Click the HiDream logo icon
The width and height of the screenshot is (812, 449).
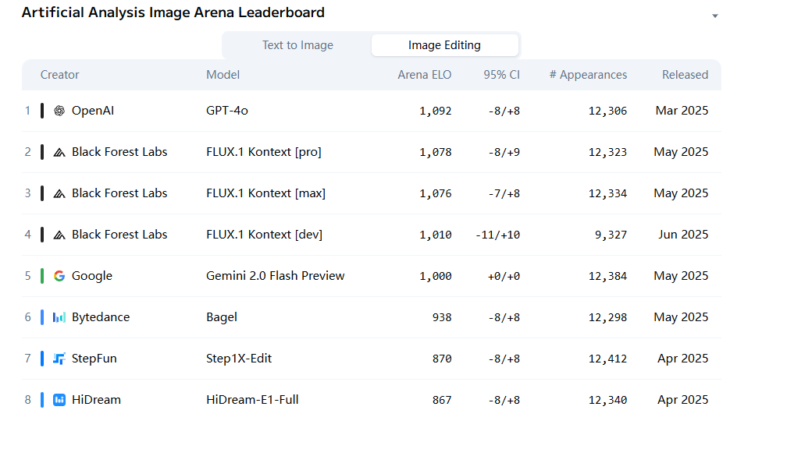(x=59, y=400)
